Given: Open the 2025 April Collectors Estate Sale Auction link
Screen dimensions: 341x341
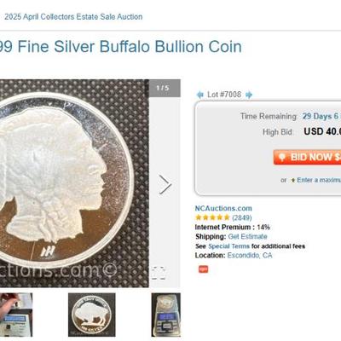Looking at the screenshot, I should point(73,17).
